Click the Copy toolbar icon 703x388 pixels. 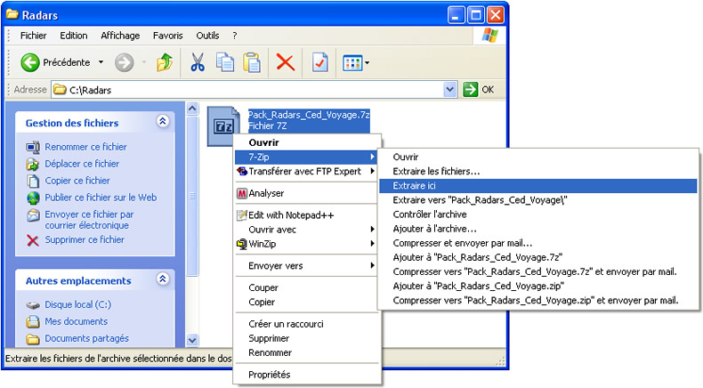225,62
